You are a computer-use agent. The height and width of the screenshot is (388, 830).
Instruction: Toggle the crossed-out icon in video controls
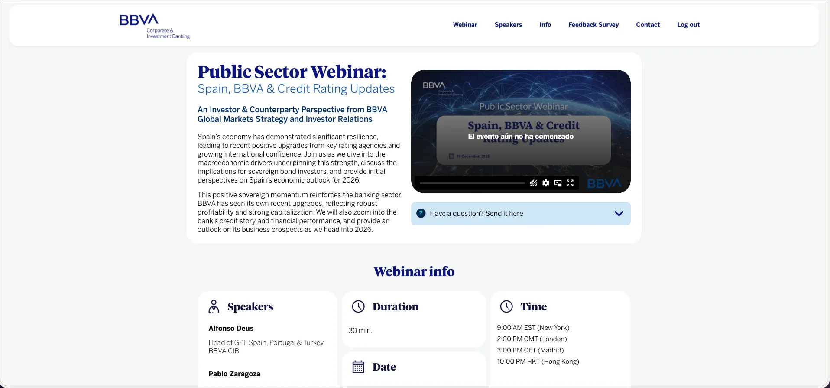tap(534, 183)
